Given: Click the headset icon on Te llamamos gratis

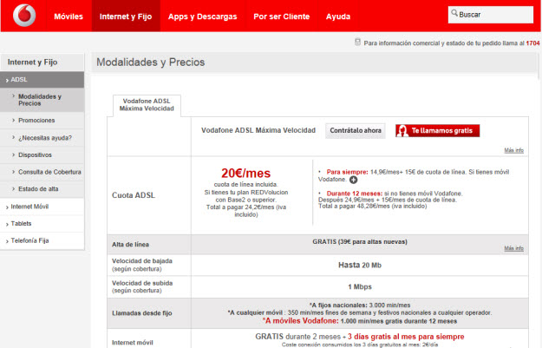Looking at the screenshot, I should click(403, 131).
